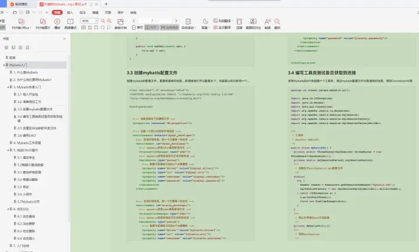The image size is (419, 252).
Task: Click the collapse all bookmarks icon
Action: click(x=13, y=48)
